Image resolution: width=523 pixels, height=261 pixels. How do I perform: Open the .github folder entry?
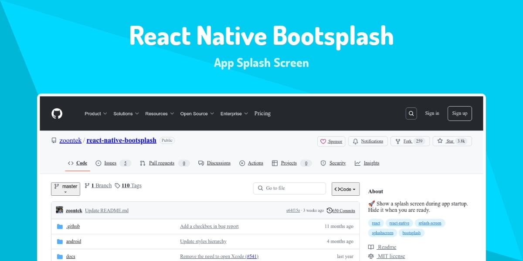tap(73, 226)
